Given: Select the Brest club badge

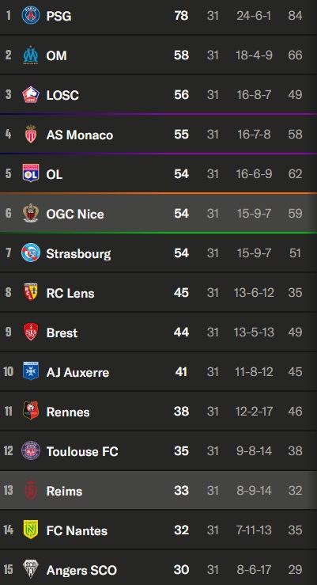Looking at the screenshot, I should 31,332.
